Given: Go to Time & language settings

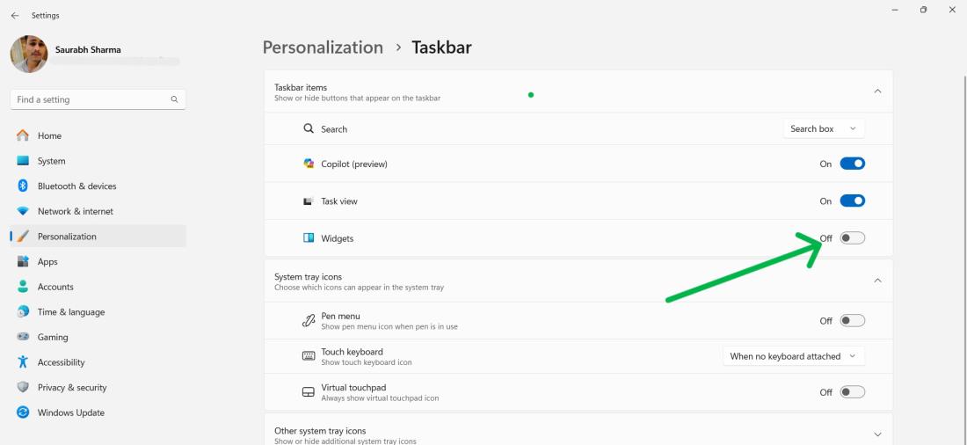Looking at the screenshot, I should pyautogui.click(x=70, y=312).
